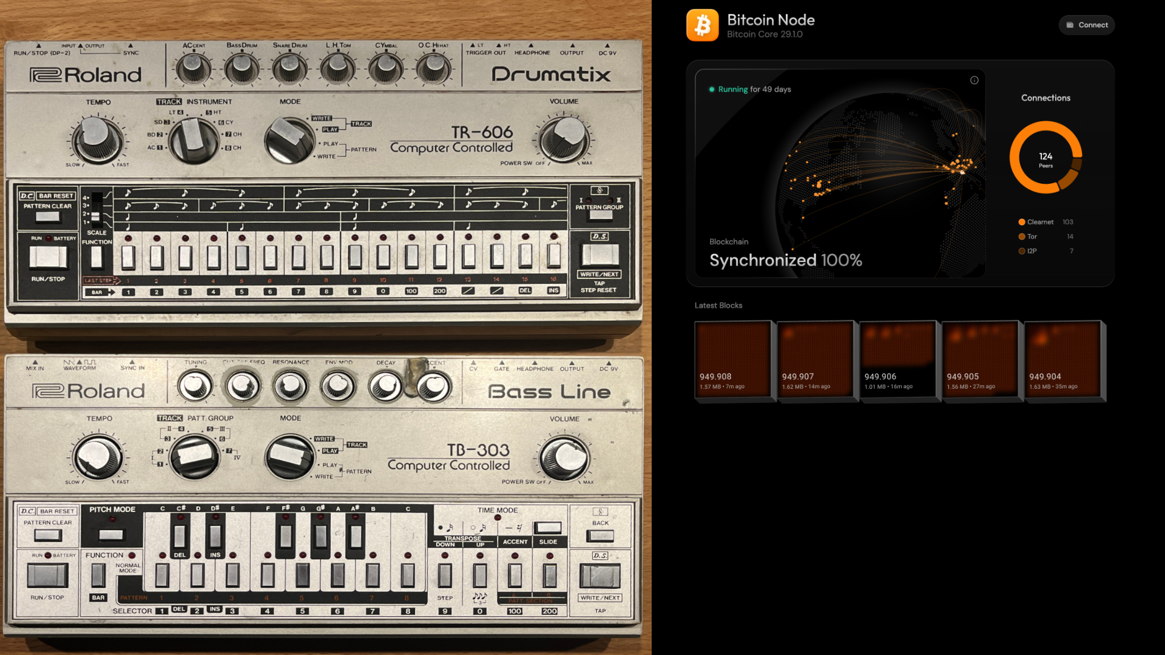This screenshot has height=655, width=1165.
Task: Click the TB-303 Volume knob in the photo
Action: (564, 457)
